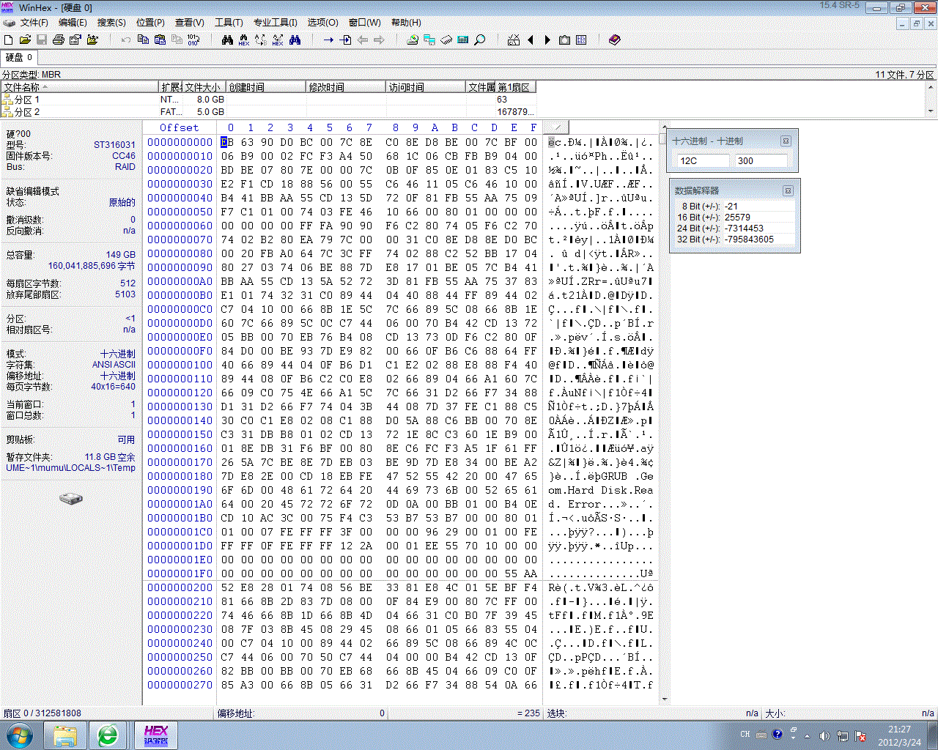Click the Open disk toolbar icon
Image resolution: width=938 pixels, height=750 pixels.
[413, 40]
